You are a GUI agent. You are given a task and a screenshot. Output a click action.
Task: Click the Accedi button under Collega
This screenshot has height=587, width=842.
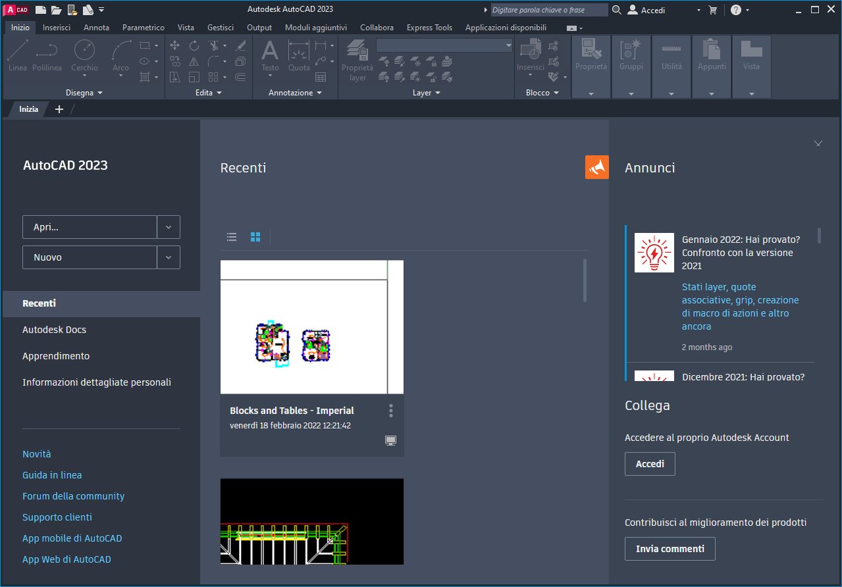650,464
